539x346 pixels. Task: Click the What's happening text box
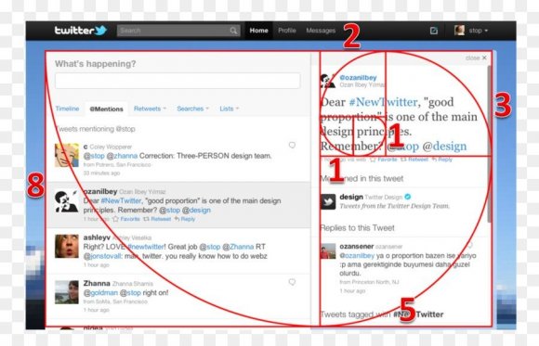click(x=177, y=81)
